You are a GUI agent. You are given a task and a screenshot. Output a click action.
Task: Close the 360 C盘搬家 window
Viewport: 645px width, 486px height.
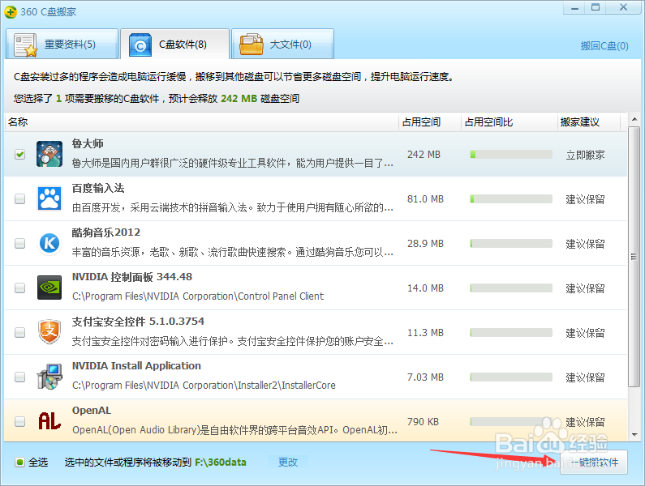[x=623, y=7]
